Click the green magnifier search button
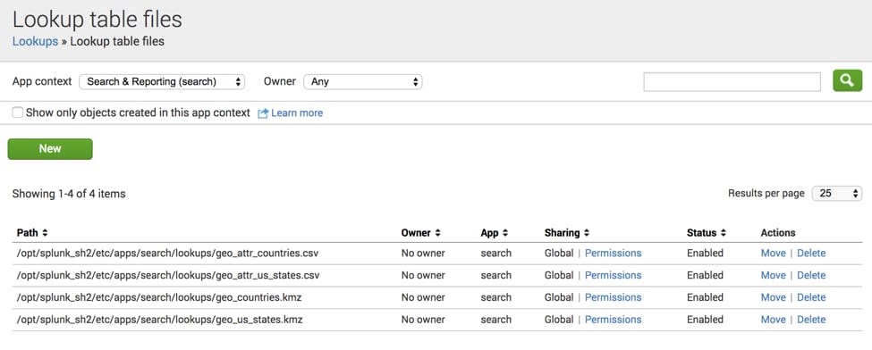 click(847, 81)
